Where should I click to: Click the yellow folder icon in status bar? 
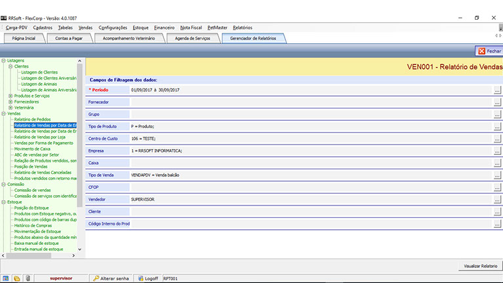point(16,278)
